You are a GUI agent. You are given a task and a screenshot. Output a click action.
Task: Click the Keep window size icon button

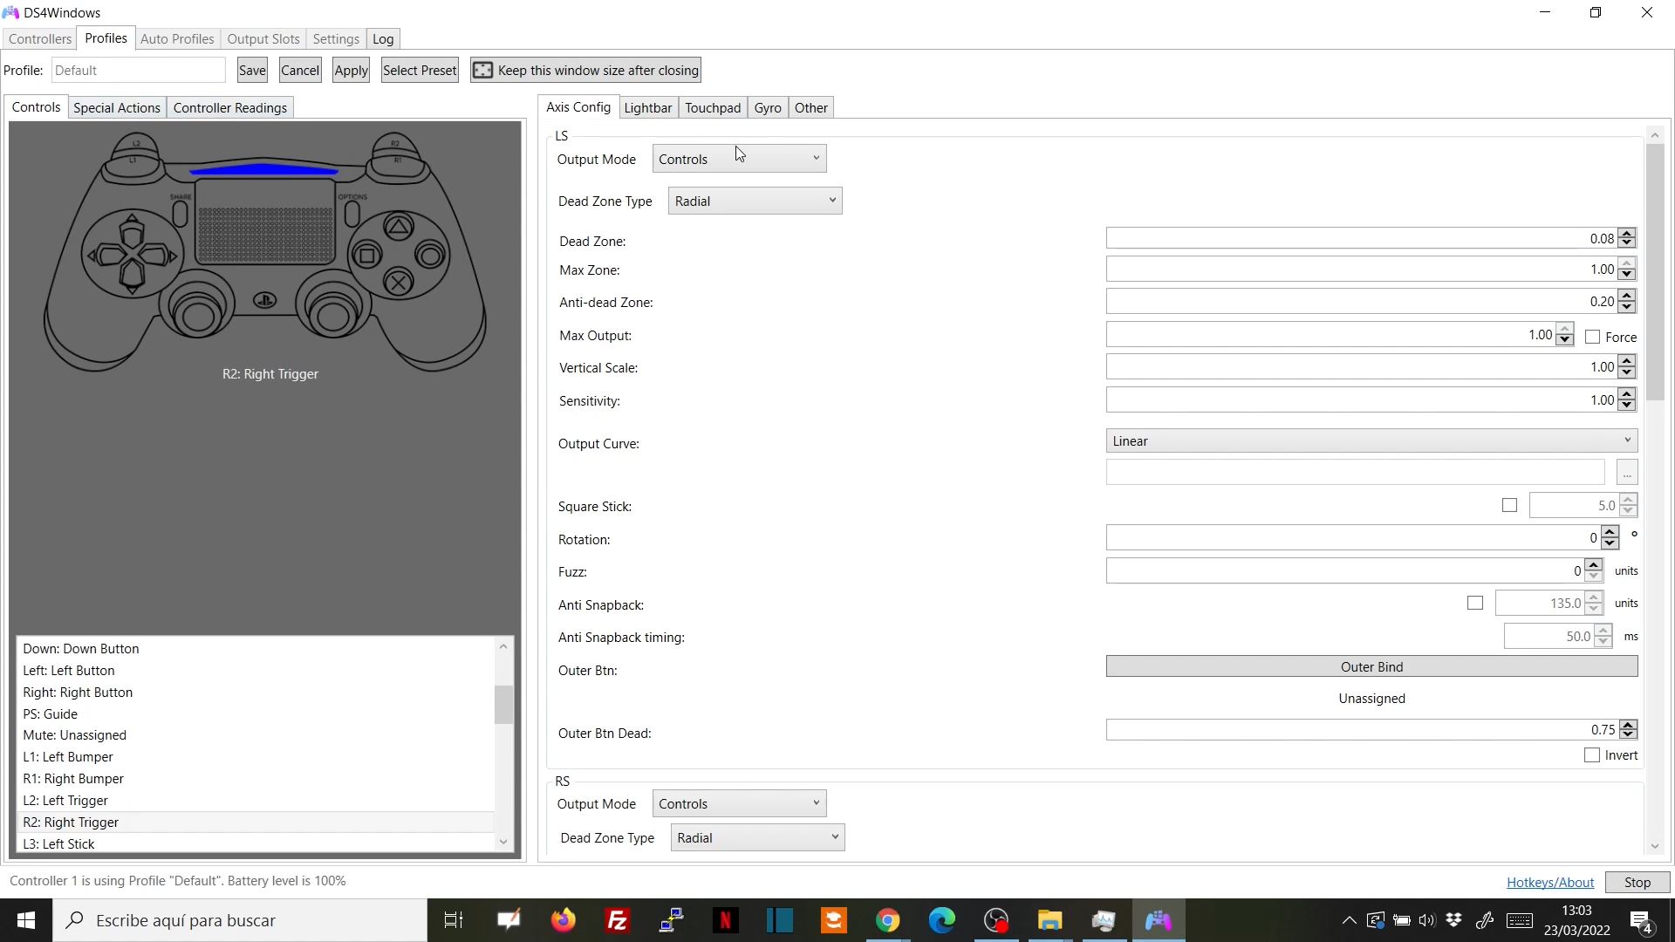click(x=585, y=70)
